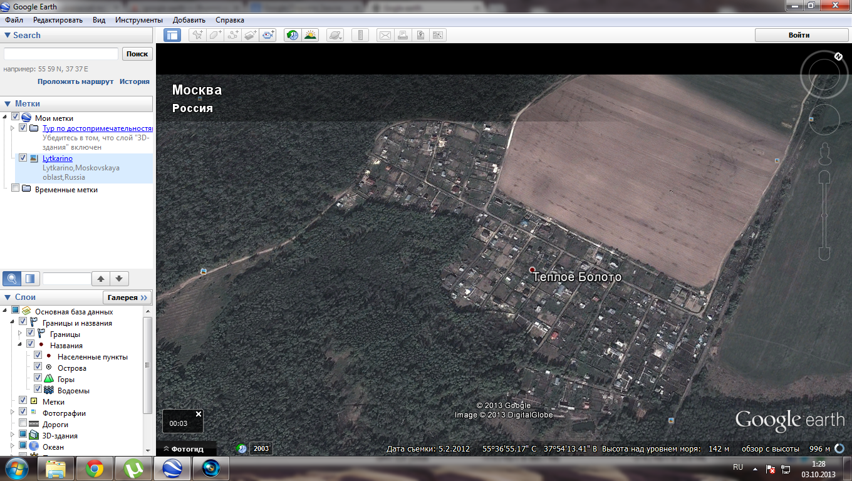
Task: Collapse the Слои panel triangle
Action: click(7, 297)
